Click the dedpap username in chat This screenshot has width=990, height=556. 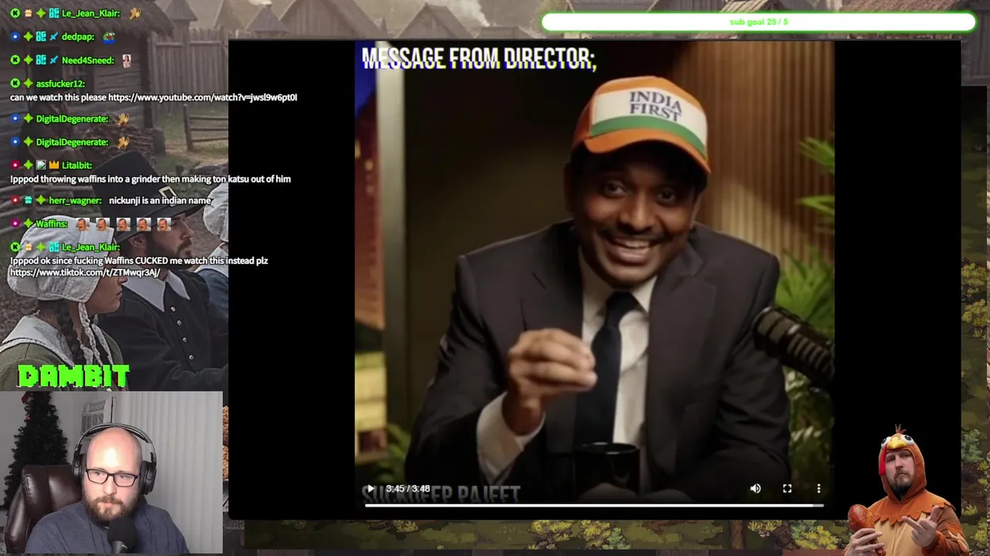click(x=77, y=37)
